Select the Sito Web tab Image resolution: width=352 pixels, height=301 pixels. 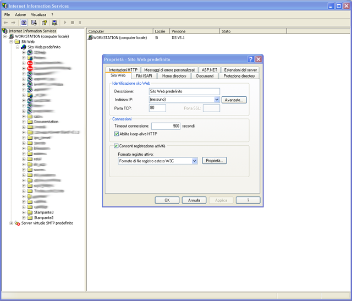pos(118,75)
